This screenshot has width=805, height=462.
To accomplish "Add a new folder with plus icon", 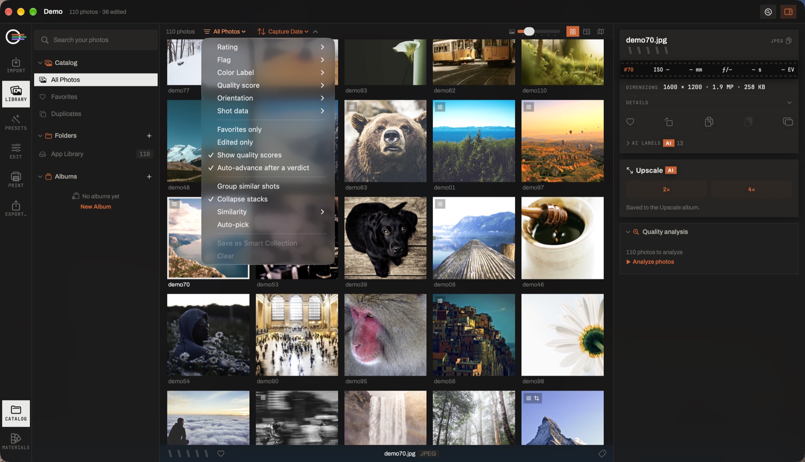I will 149,136.
